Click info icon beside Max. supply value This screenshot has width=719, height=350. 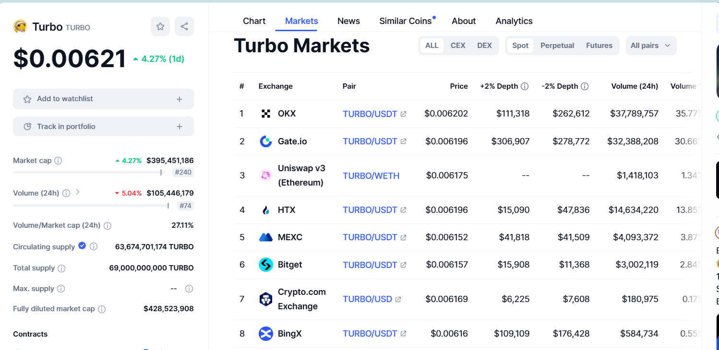click(189, 289)
